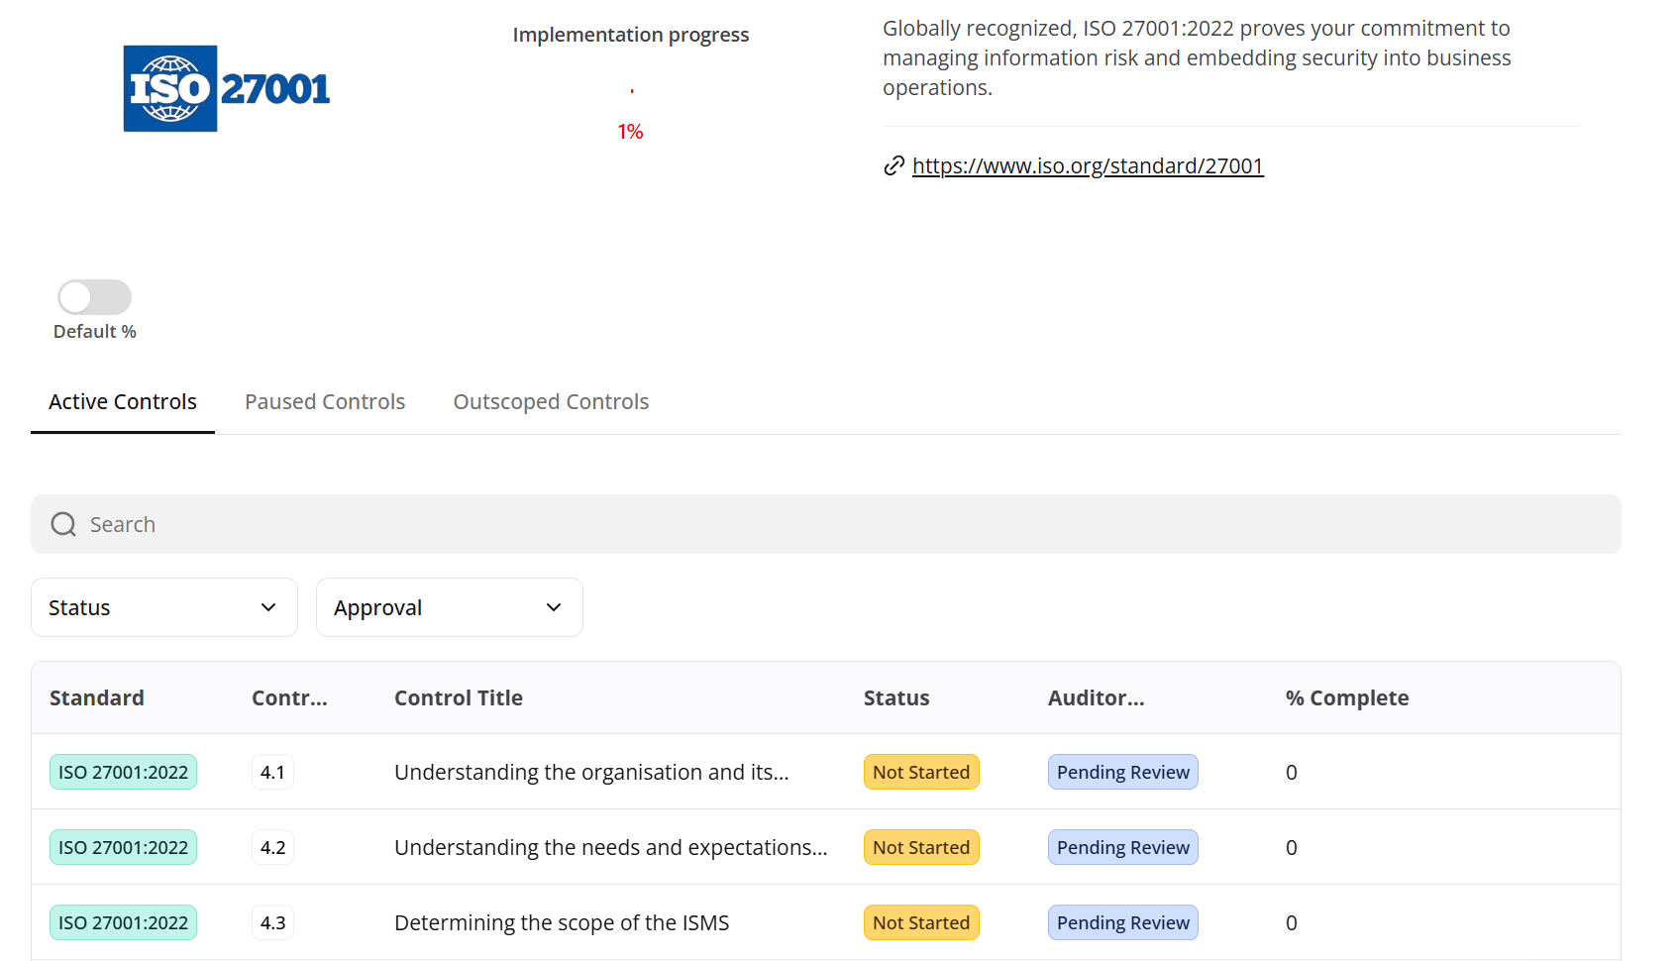Select ISO 27001:2022 tag in row 4.1
The height and width of the screenshot is (961, 1680).
click(123, 773)
